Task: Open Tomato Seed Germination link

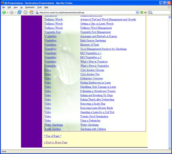Action: click(94, 117)
